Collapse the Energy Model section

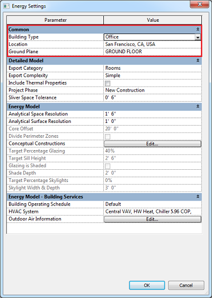coord(198,106)
